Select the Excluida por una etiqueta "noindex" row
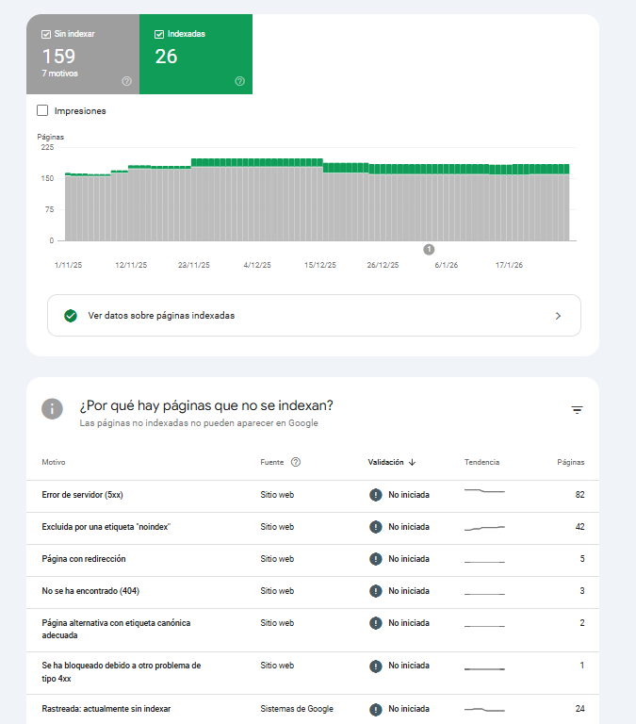Image resolution: width=636 pixels, height=724 pixels. pyautogui.click(x=106, y=527)
